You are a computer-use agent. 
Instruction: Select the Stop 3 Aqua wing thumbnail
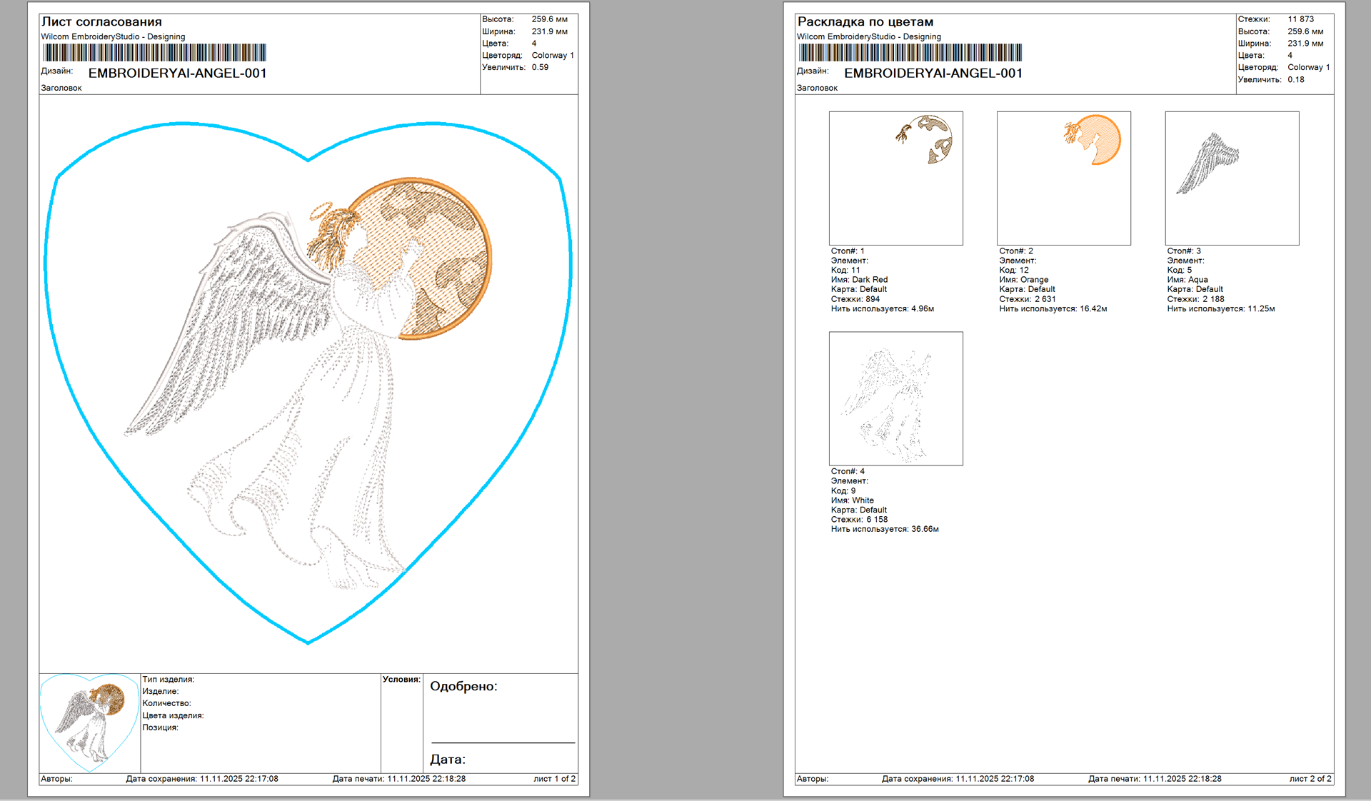pos(1232,178)
